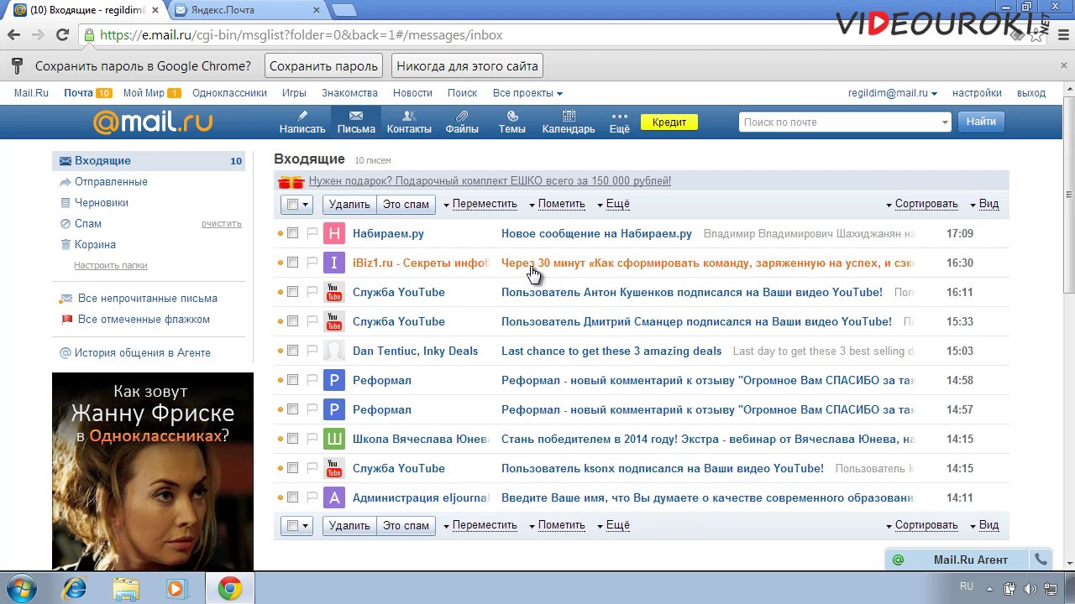Screen dimensions: 1075x604
Task: Open Internet Explorer from taskbar
Action: 75,589
